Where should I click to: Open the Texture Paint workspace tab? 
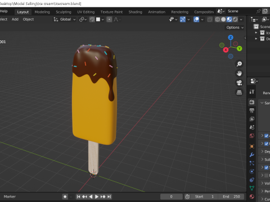(x=111, y=12)
